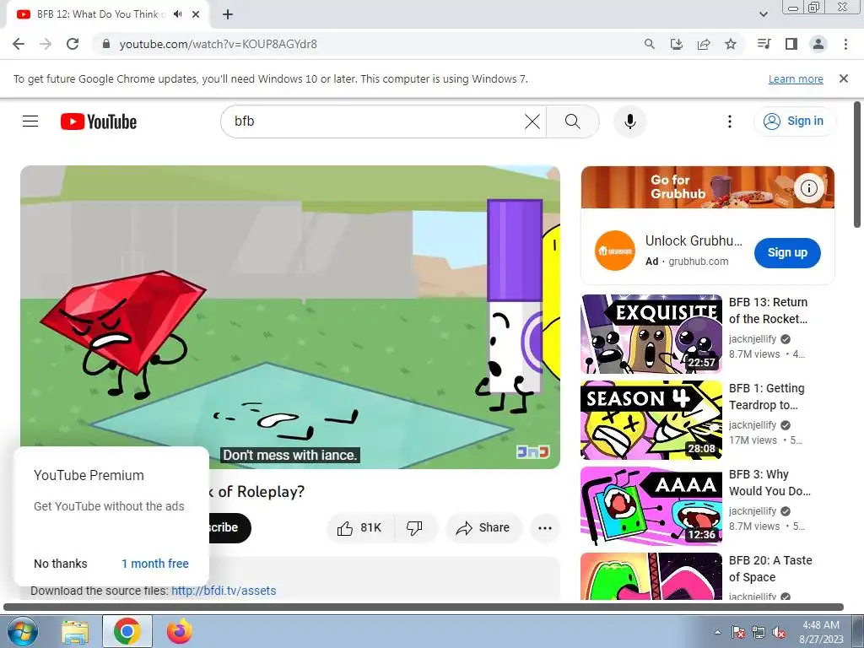This screenshot has height=648, width=864.
Task: Open jacknjellify channel under BFB 13
Action: pyautogui.click(x=752, y=339)
